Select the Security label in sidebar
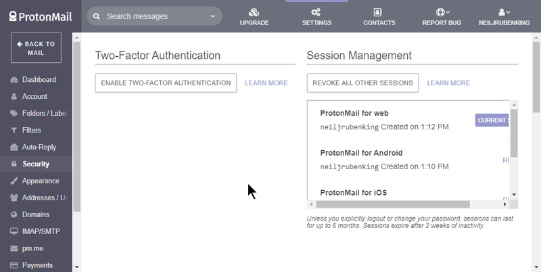The height and width of the screenshot is (272, 541). (36, 164)
